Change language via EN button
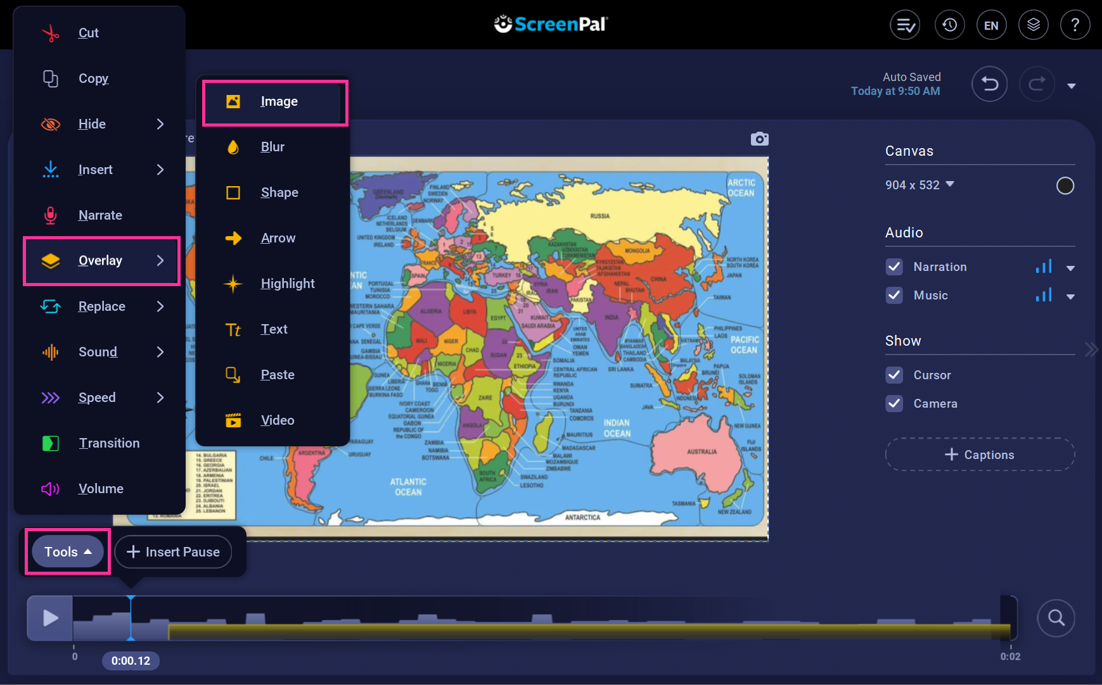The height and width of the screenshot is (685, 1102). point(991,25)
